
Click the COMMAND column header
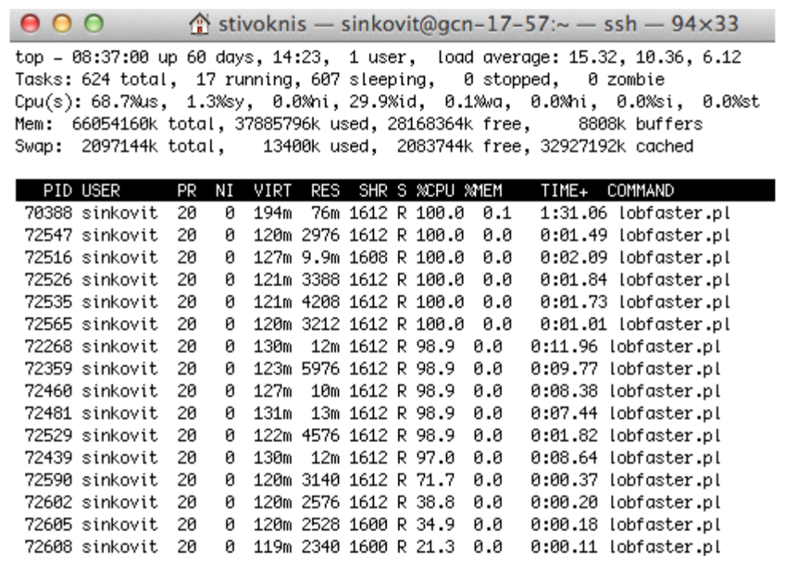click(641, 191)
